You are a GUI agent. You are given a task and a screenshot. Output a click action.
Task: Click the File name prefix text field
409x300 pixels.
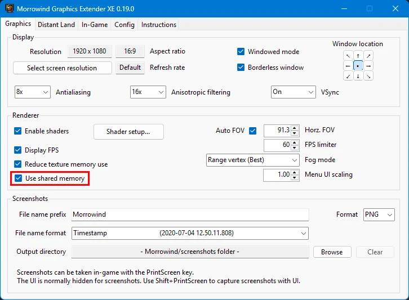coord(190,214)
